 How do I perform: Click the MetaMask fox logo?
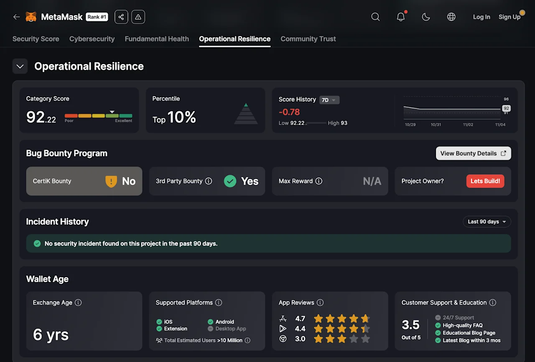click(x=31, y=17)
